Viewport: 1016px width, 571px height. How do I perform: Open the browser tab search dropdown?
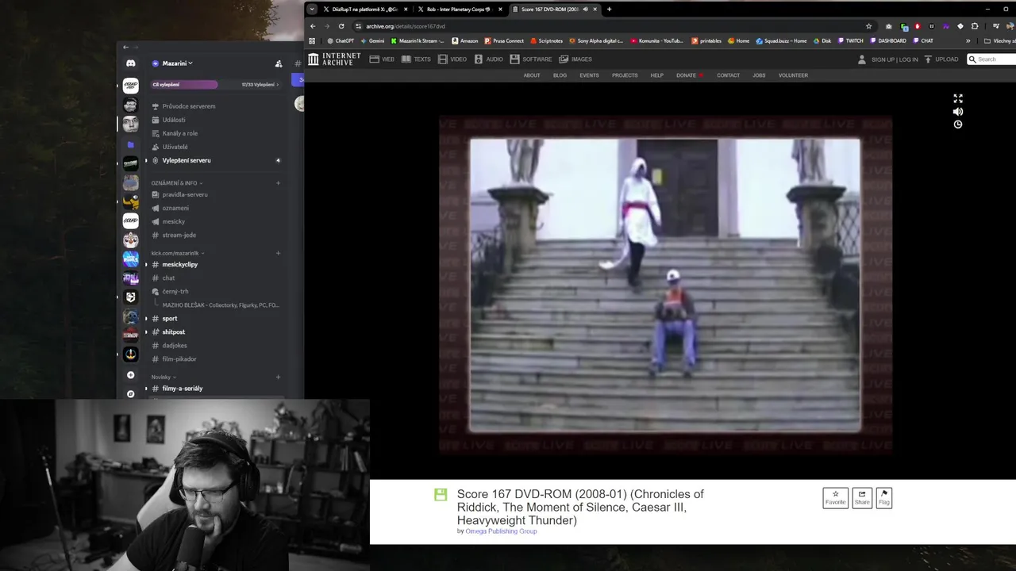[x=312, y=10]
